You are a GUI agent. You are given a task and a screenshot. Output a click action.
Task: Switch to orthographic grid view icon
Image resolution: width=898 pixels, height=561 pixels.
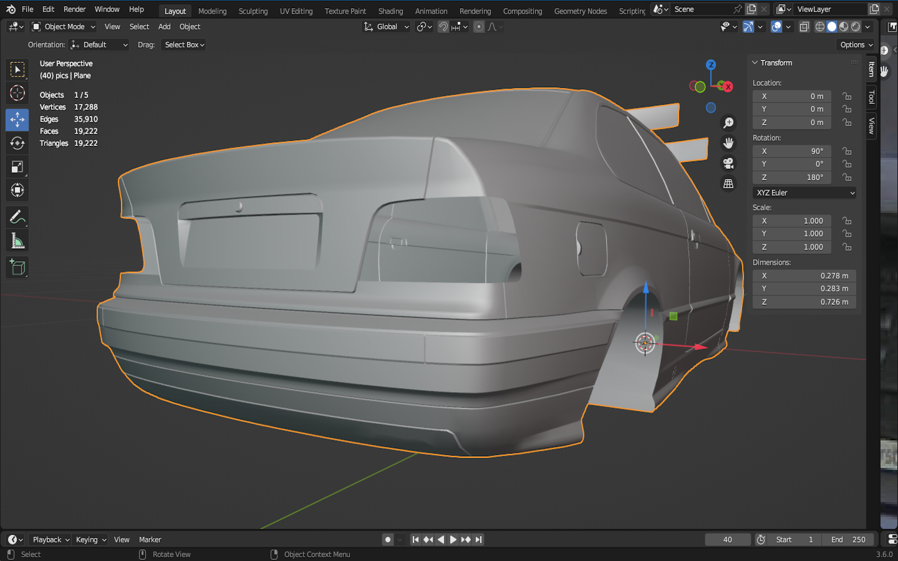[728, 184]
